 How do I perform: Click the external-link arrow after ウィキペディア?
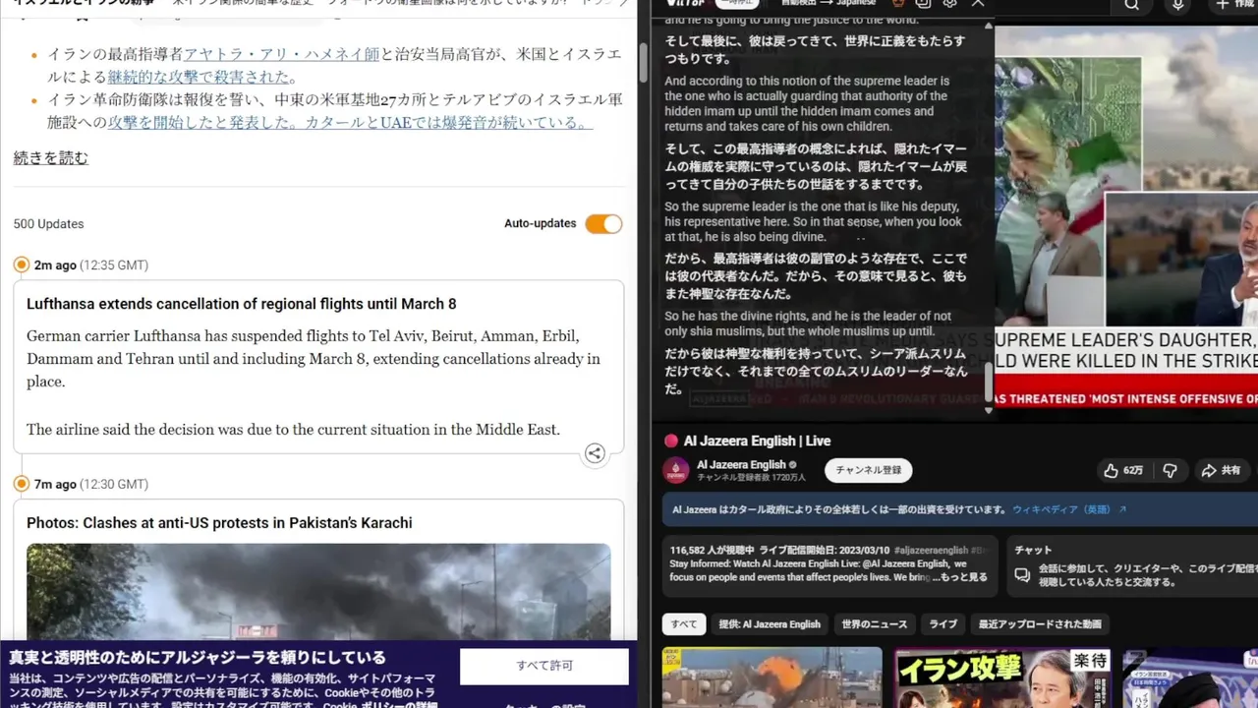pyautogui.click(x=1122, y=509)
